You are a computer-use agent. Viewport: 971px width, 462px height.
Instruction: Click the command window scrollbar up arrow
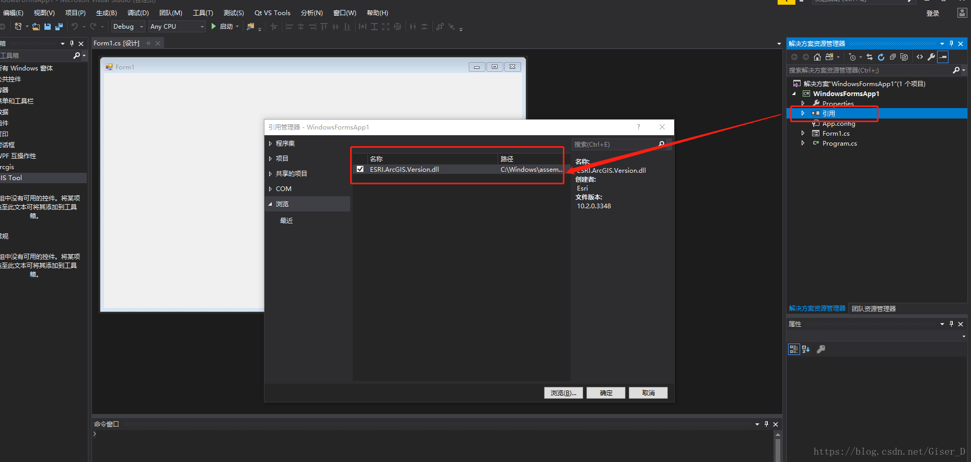[778, 434]
